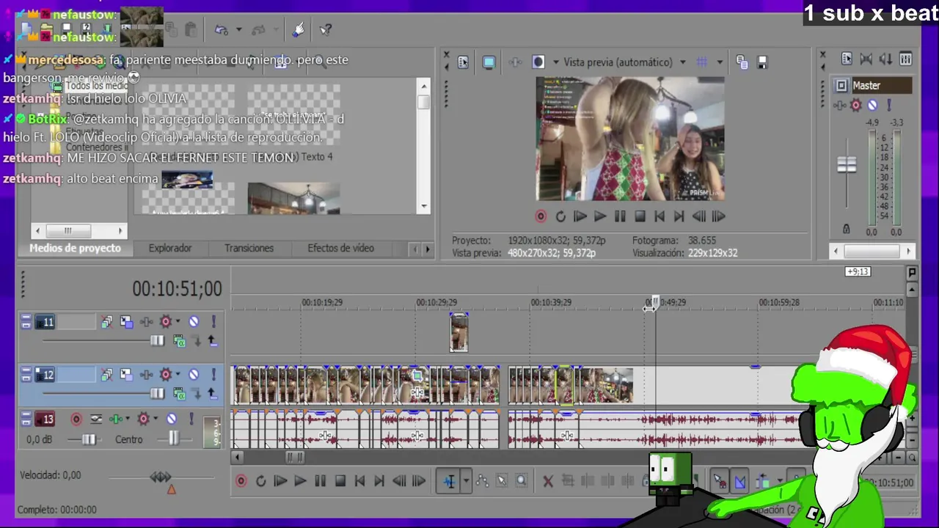Switch to Medios de proyecto tab
The width and height of the screenshot is (939, 528).
[75, 249]
